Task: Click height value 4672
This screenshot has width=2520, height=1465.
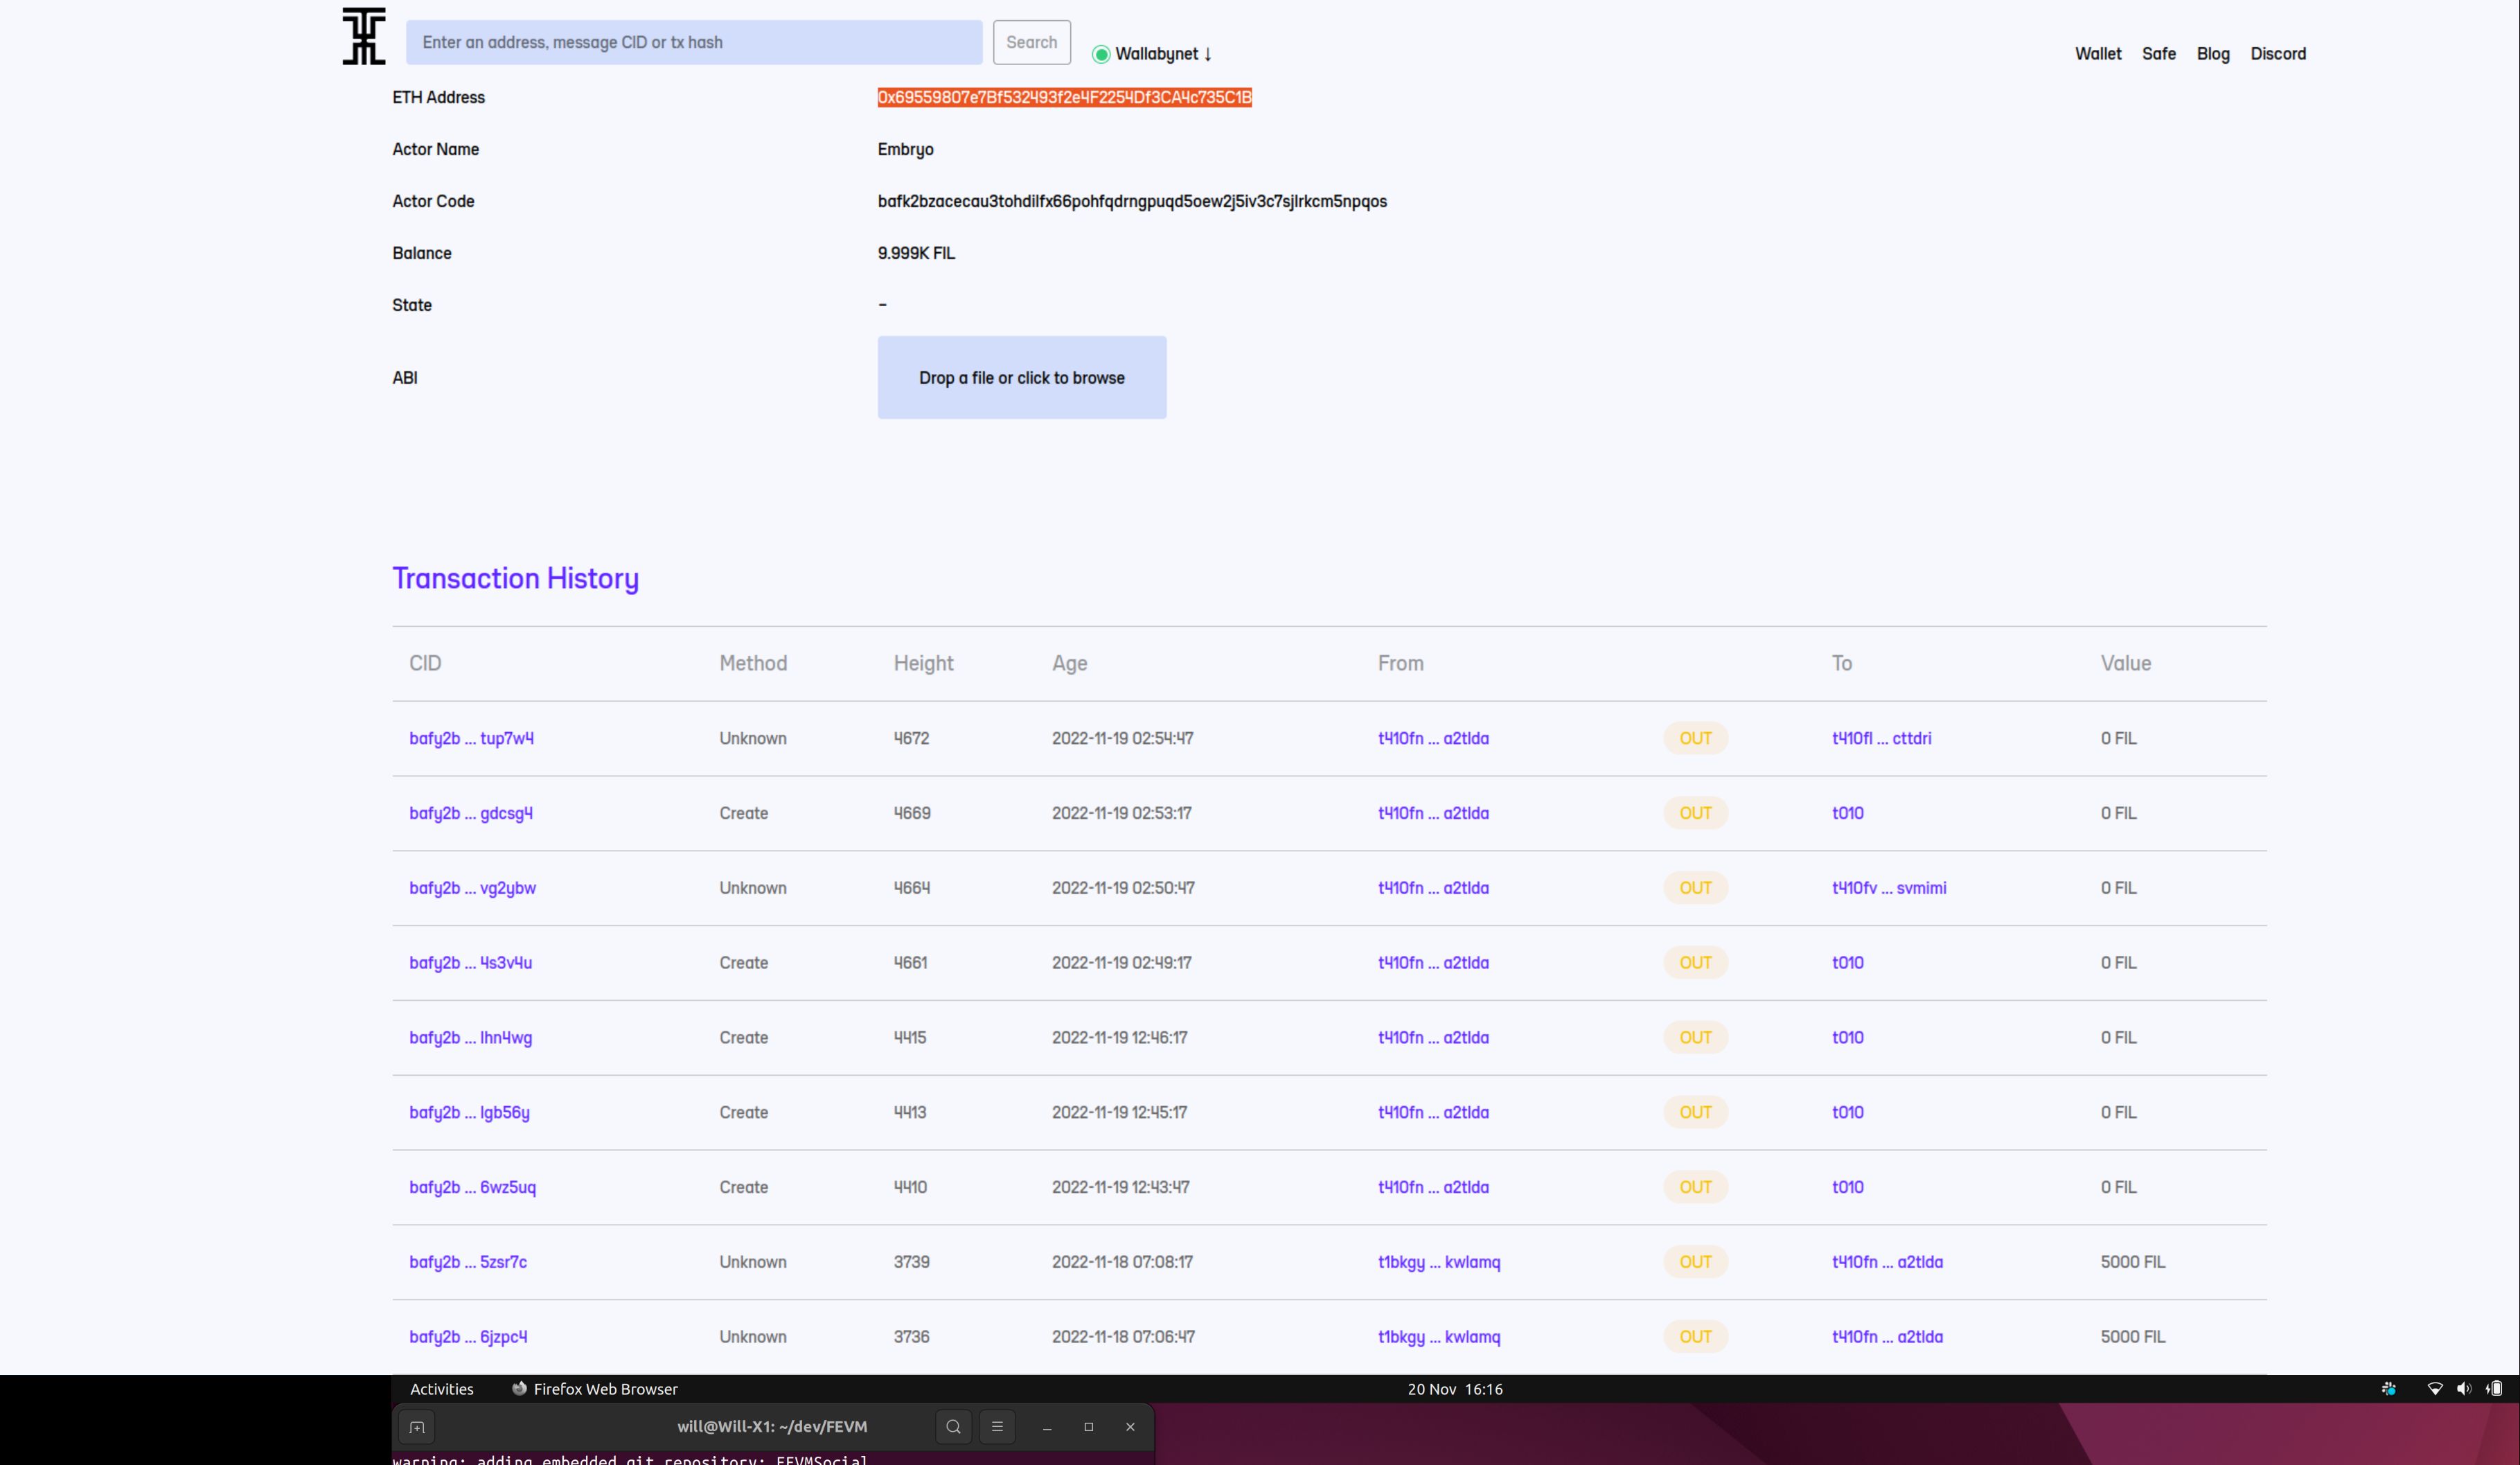Action: coord(911,738)
